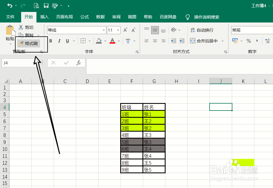The width and height of the screenshot is (273, 188).
Task: Decrease indent
Action: (x=174, y=41)
